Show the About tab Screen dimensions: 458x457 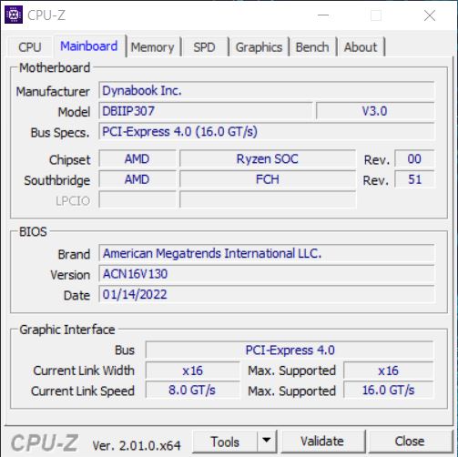[x=361, y=47]
